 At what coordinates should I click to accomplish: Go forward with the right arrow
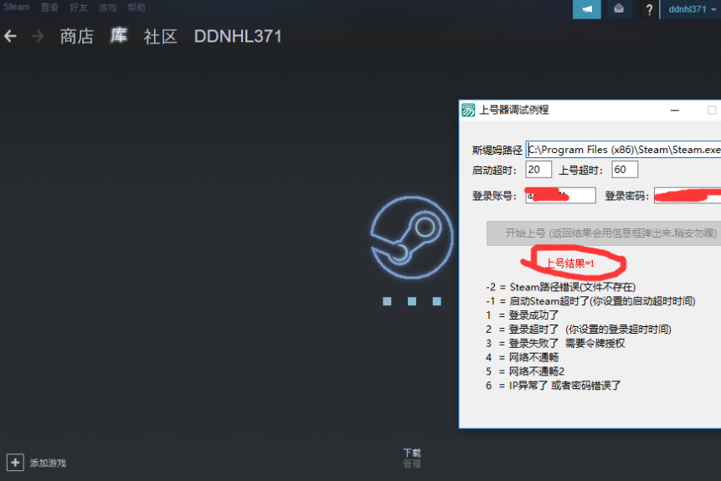(x=38, y=36)
